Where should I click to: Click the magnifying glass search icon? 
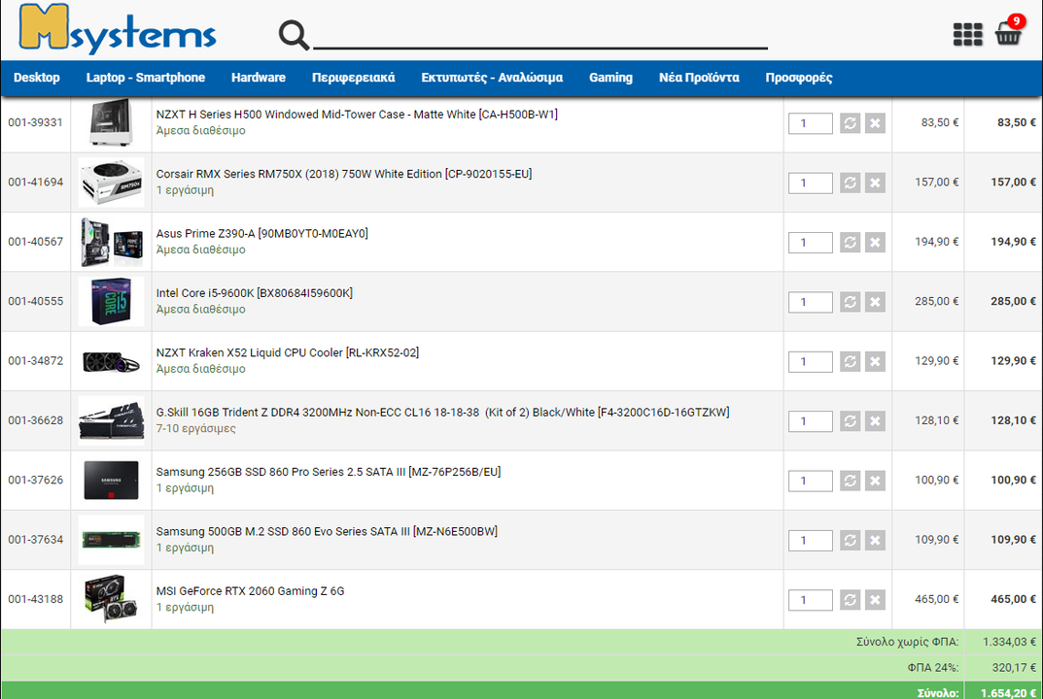[294, 35]
